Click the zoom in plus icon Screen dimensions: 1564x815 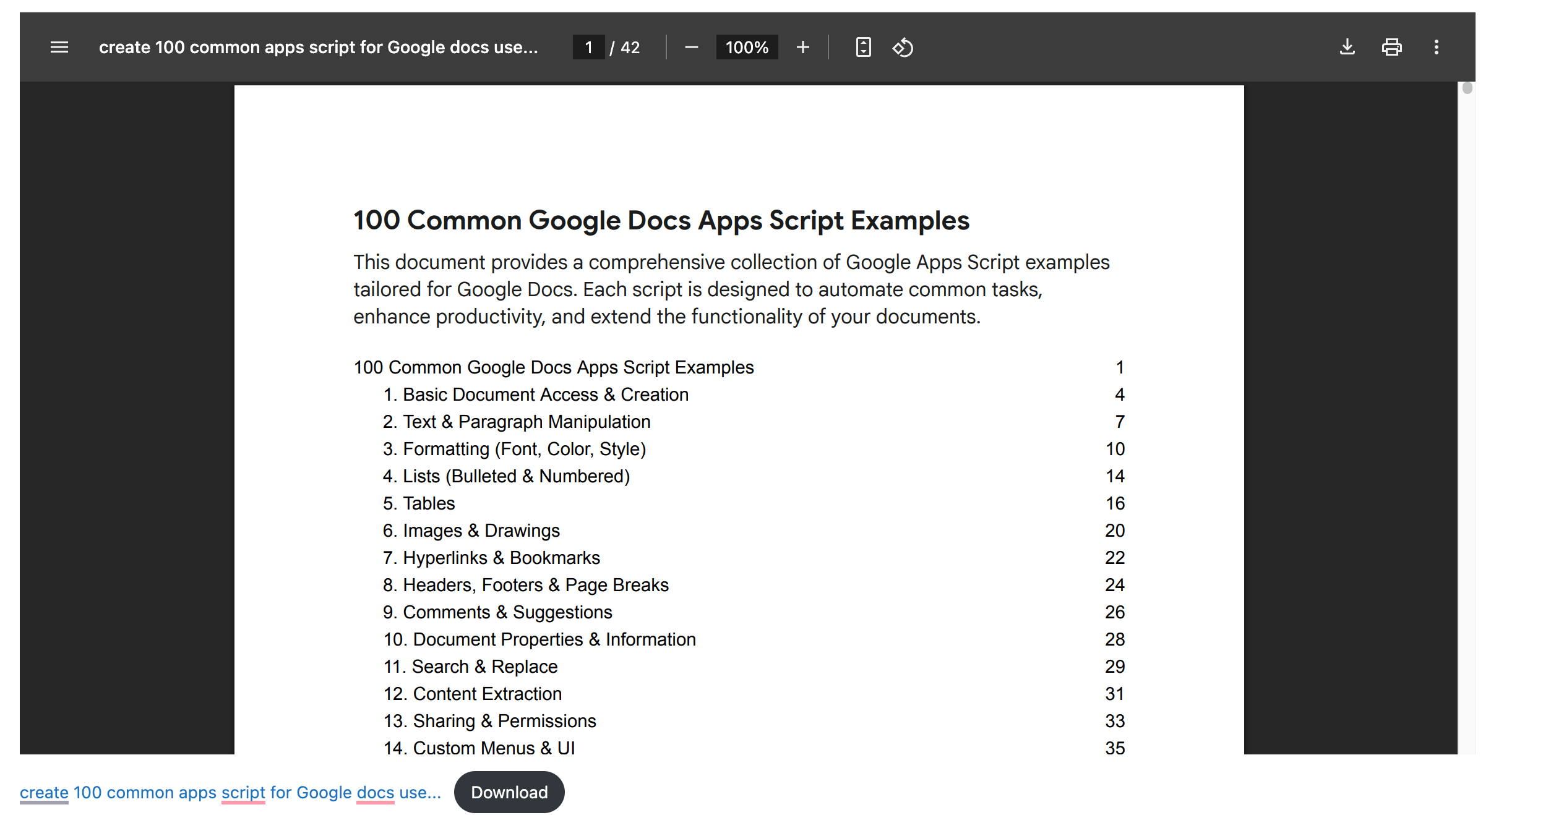click(x=802, y=47)
